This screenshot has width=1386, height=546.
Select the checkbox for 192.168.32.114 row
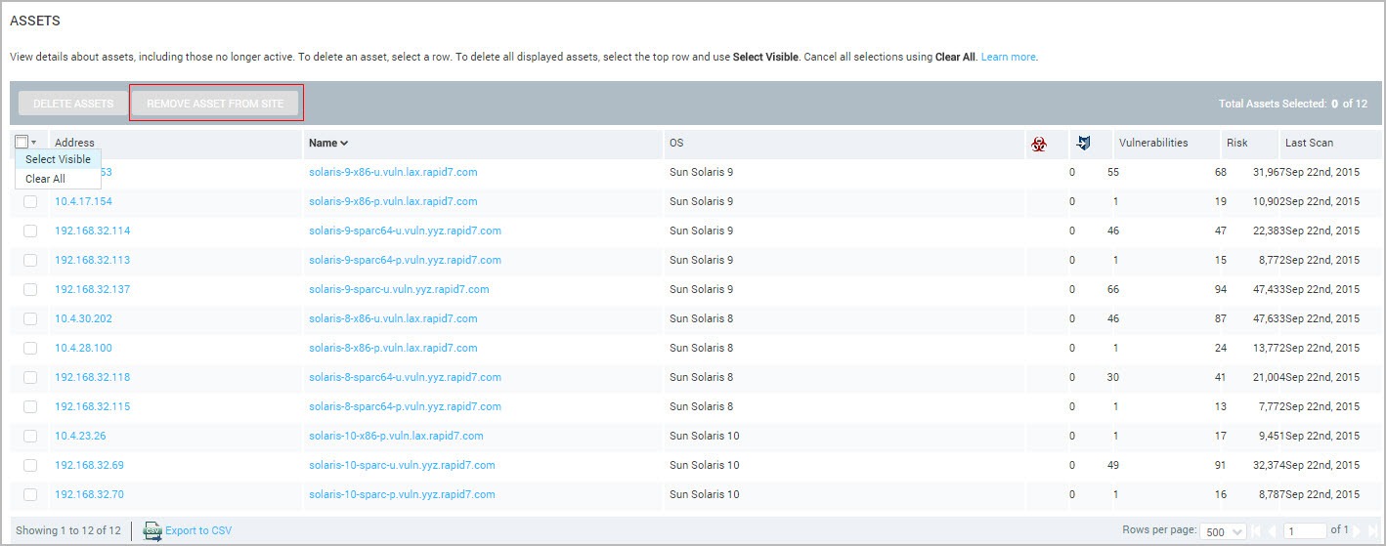click(30, 231)
